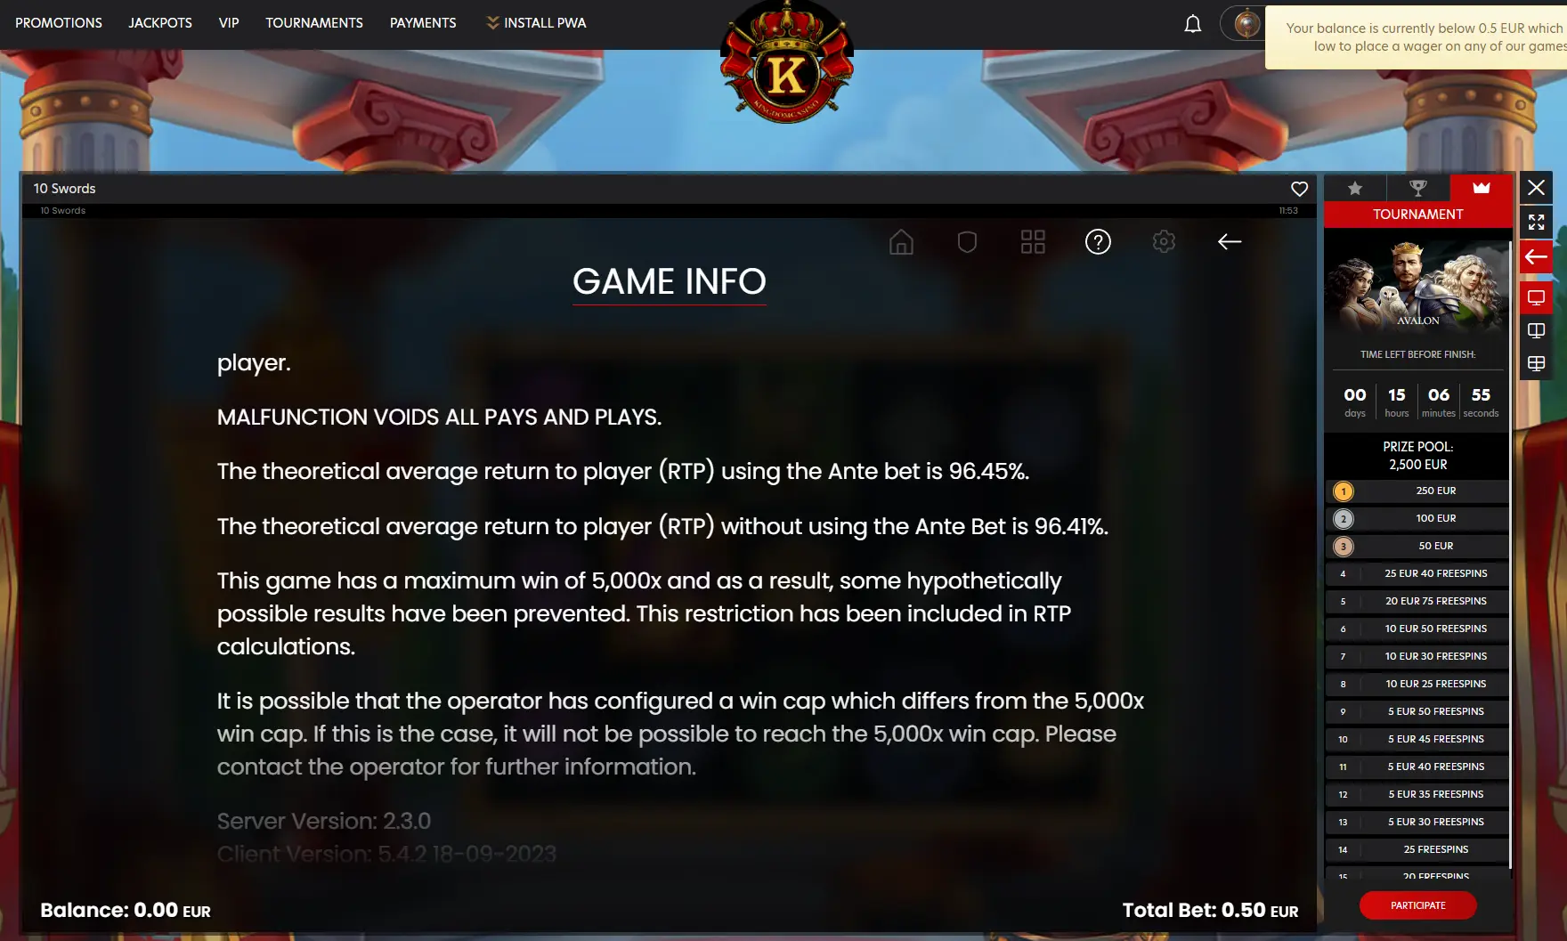Expand the Install PWA chevron
1567x941 pixels.
tap(492, 23)
